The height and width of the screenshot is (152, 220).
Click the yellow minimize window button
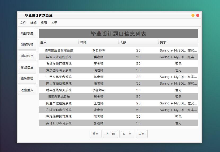click(193, 15)
